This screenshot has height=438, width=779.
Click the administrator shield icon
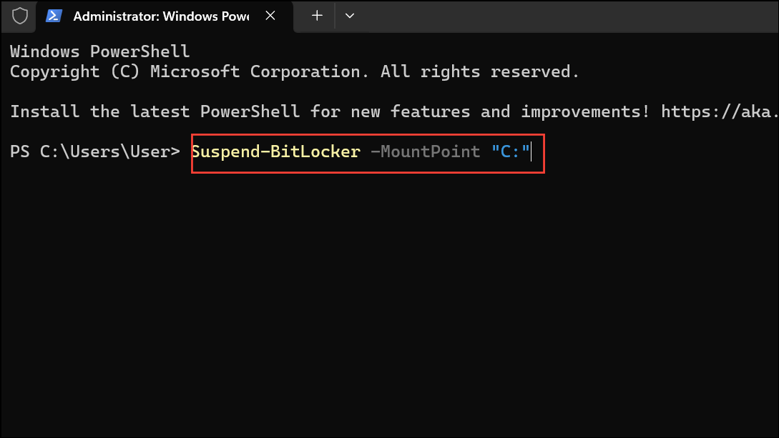(x=19, y=15)
